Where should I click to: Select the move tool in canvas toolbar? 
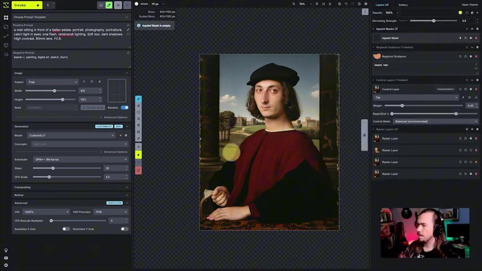click(138, 119)
